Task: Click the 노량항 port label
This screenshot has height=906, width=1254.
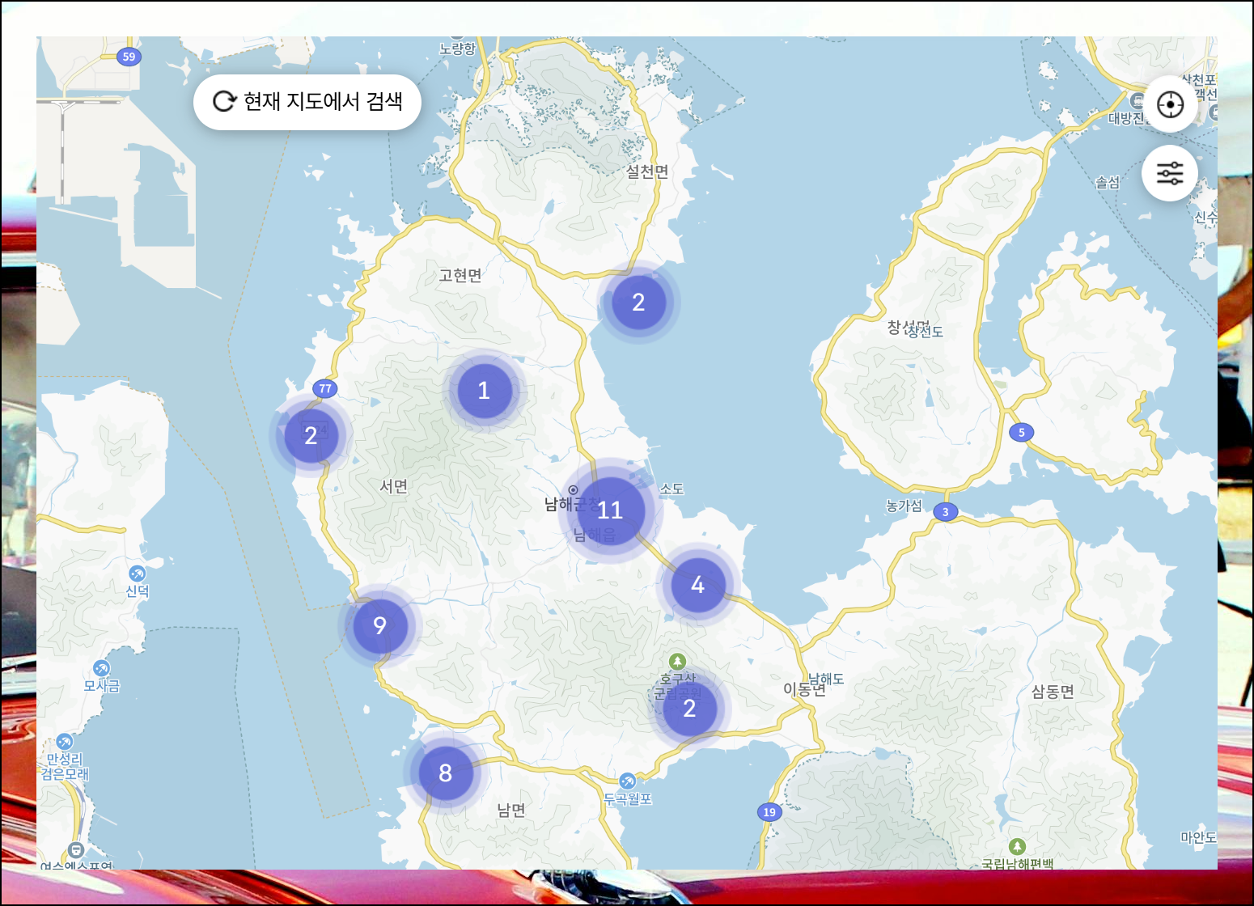Action: tap(458, 49)
